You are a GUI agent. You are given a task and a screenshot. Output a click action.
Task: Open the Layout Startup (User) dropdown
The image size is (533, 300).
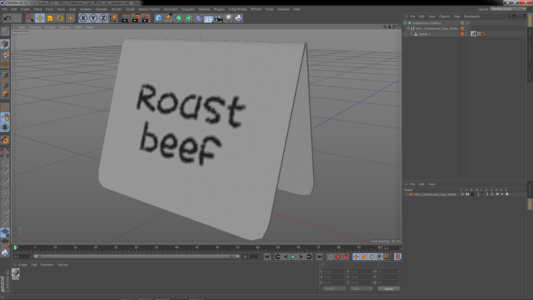pos(509,9)
